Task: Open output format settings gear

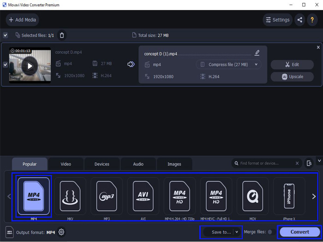Action: 61,232
